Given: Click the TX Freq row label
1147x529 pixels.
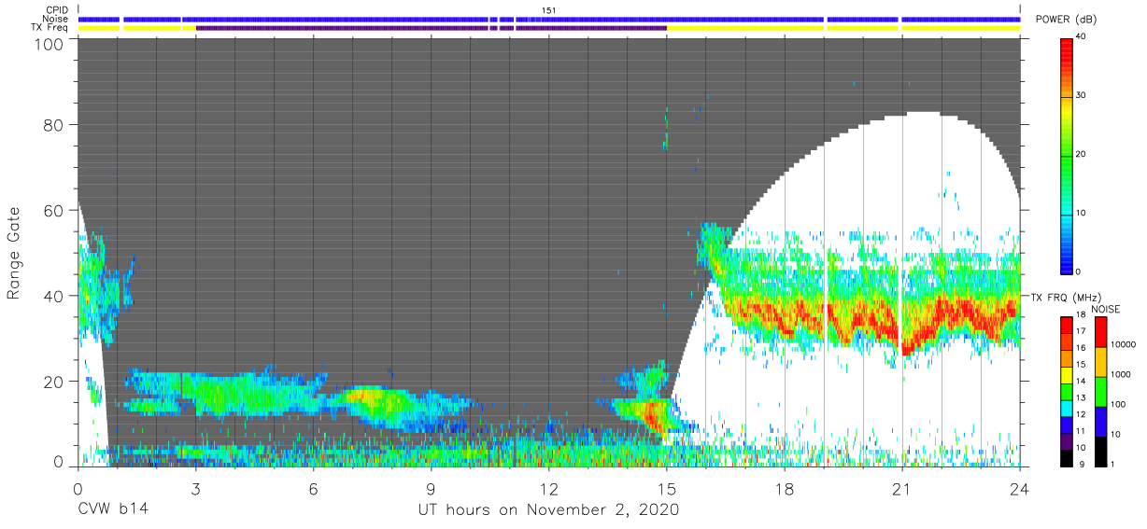Looking at the screenshot, I should point(50,27).
